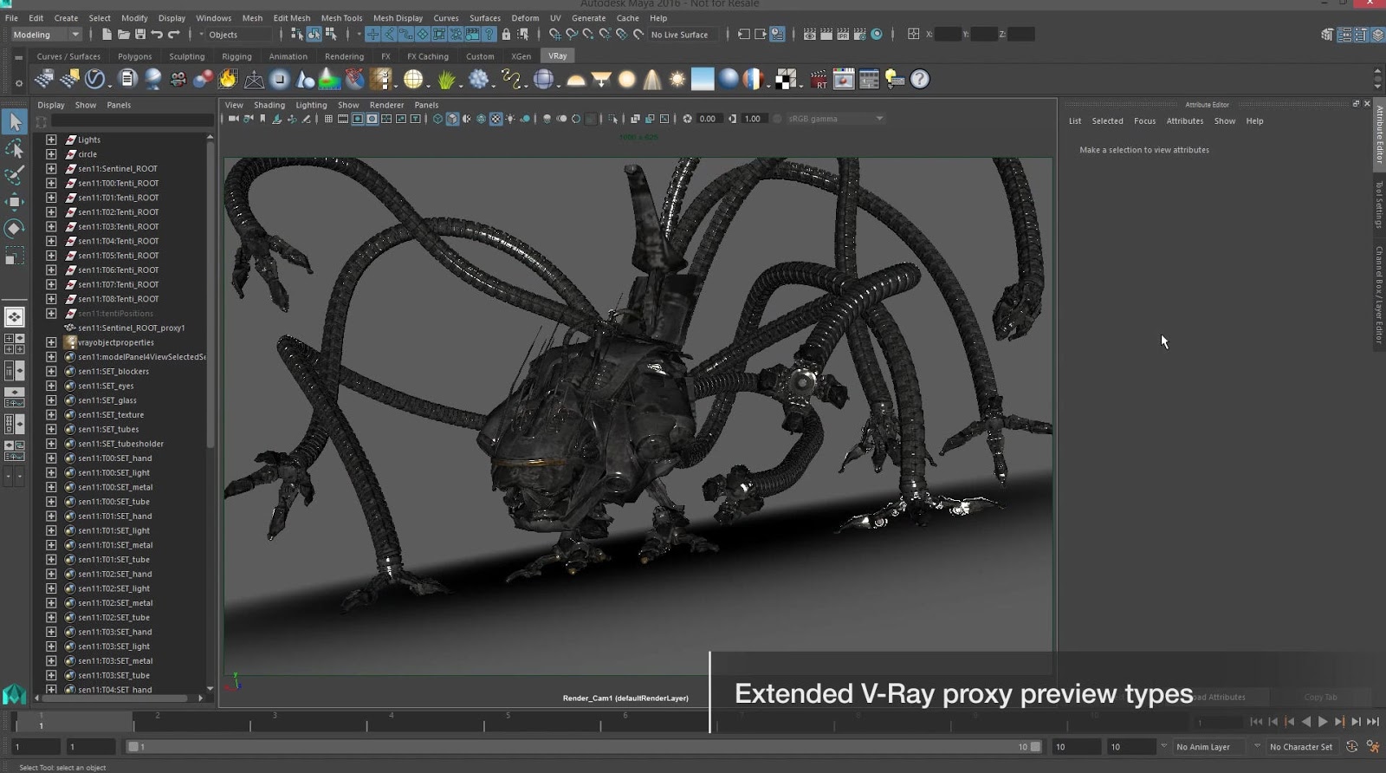This screenshot has width=1386, height=773.
Task: Click the lock selection padlock icon
Action: pyautogui.click(x=506, y=35)
